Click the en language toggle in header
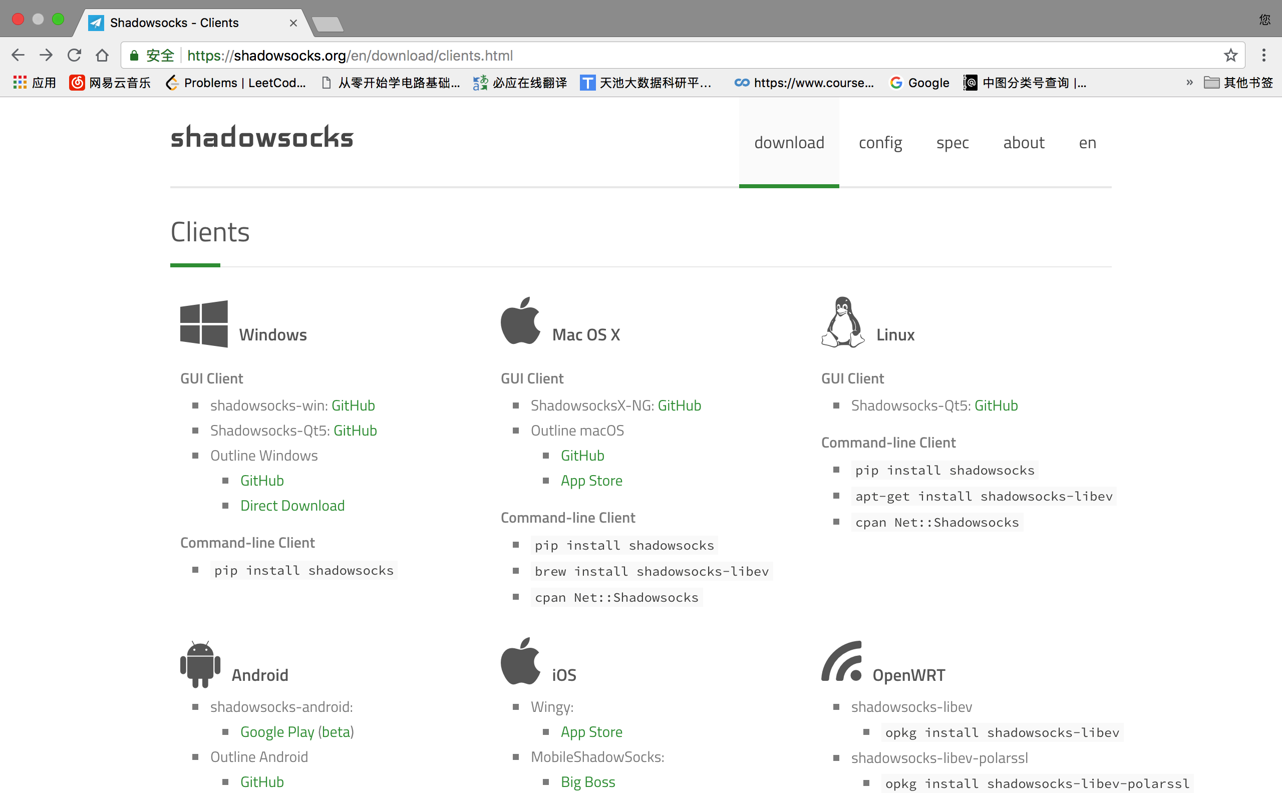Viewport: 1282px width, 801px height. coord(1087,142)
